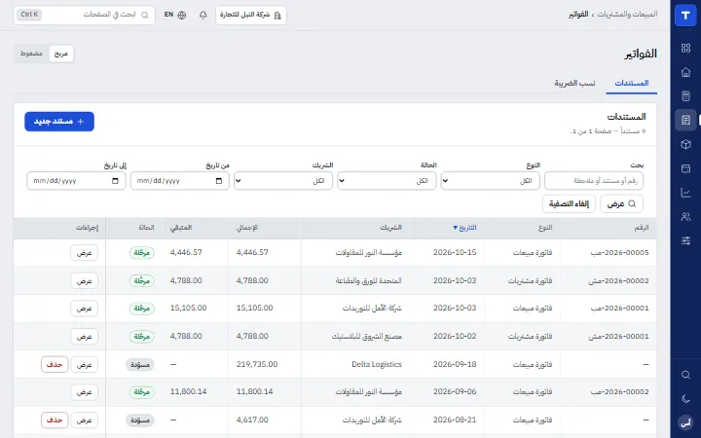This screenshot has width=701, height=438.
Task: Delete Delta Logistics draft with حذف
Action: (55, 365)
